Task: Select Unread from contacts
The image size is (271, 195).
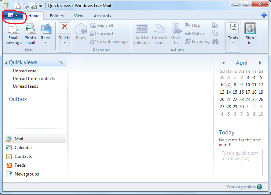Action: (34, 79)
